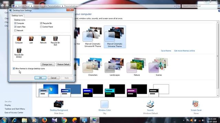Show hidden system tray icons
Viewport: 220px width, 123px height.
click(x=184, y=120)
